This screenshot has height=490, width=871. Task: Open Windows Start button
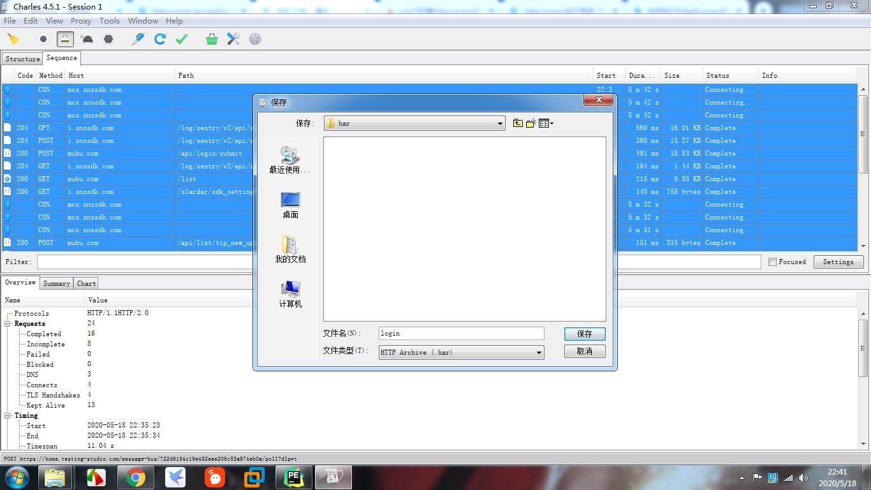tap(17, 477)
